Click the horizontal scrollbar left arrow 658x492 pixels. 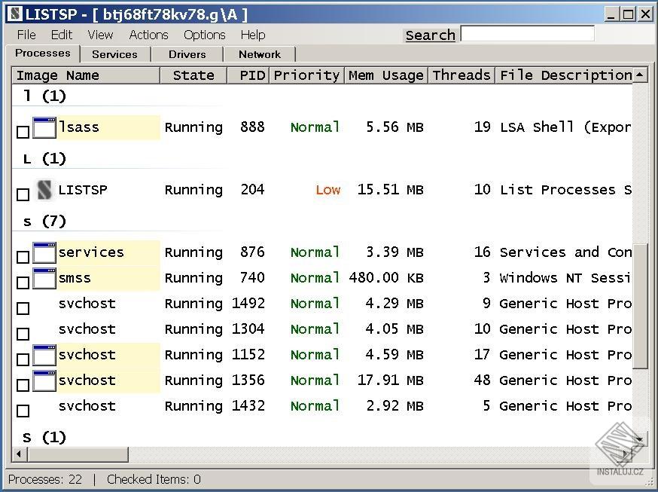click(x=19, y=454)
